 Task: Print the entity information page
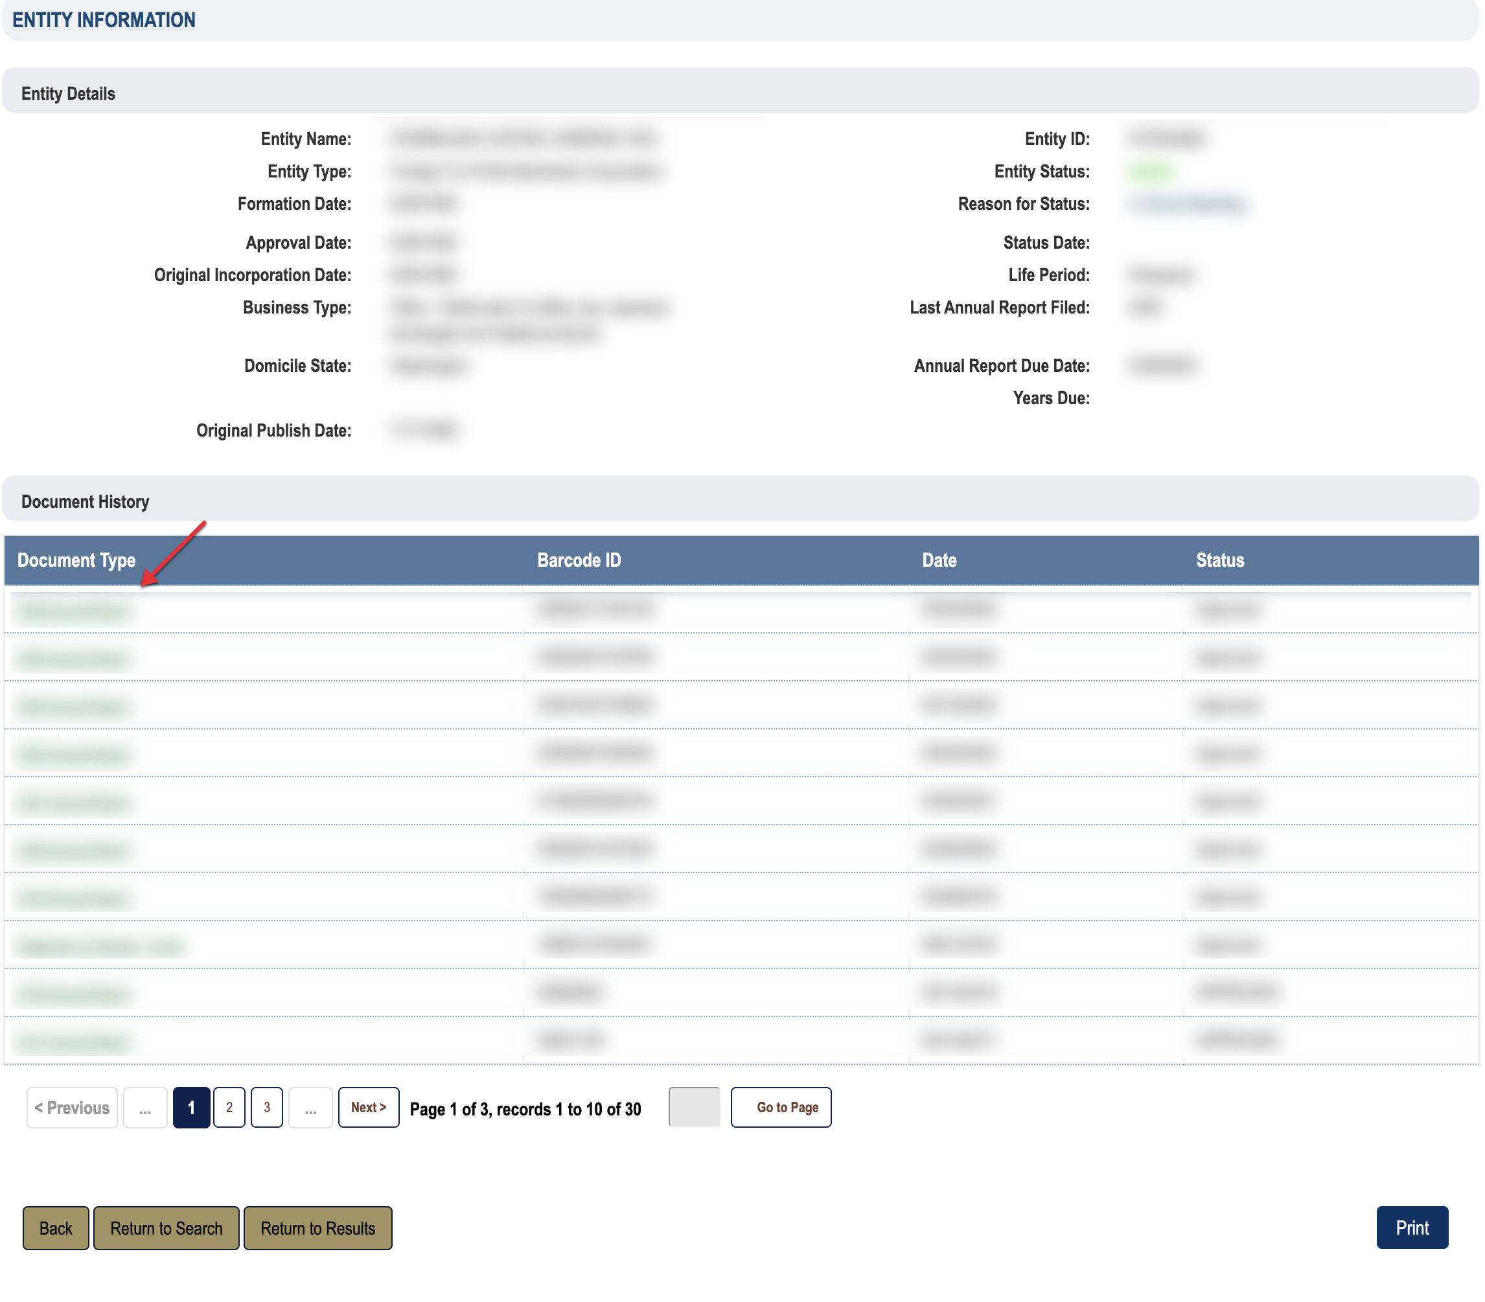(1411, 1228)
